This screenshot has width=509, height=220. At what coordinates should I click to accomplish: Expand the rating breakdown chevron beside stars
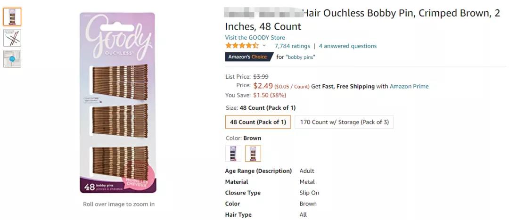pyautogui.click(x=264, y=46)
